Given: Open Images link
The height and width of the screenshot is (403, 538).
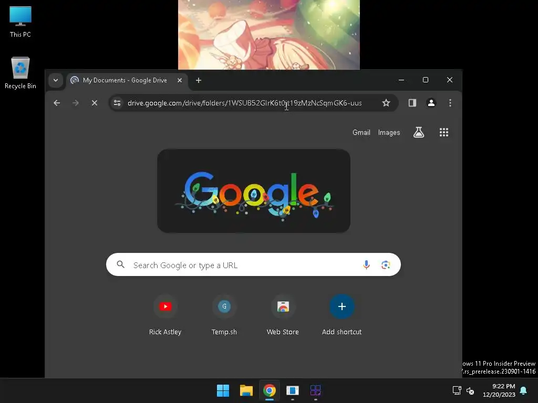Looking at the screenshot, I should (x=389, y=132).
